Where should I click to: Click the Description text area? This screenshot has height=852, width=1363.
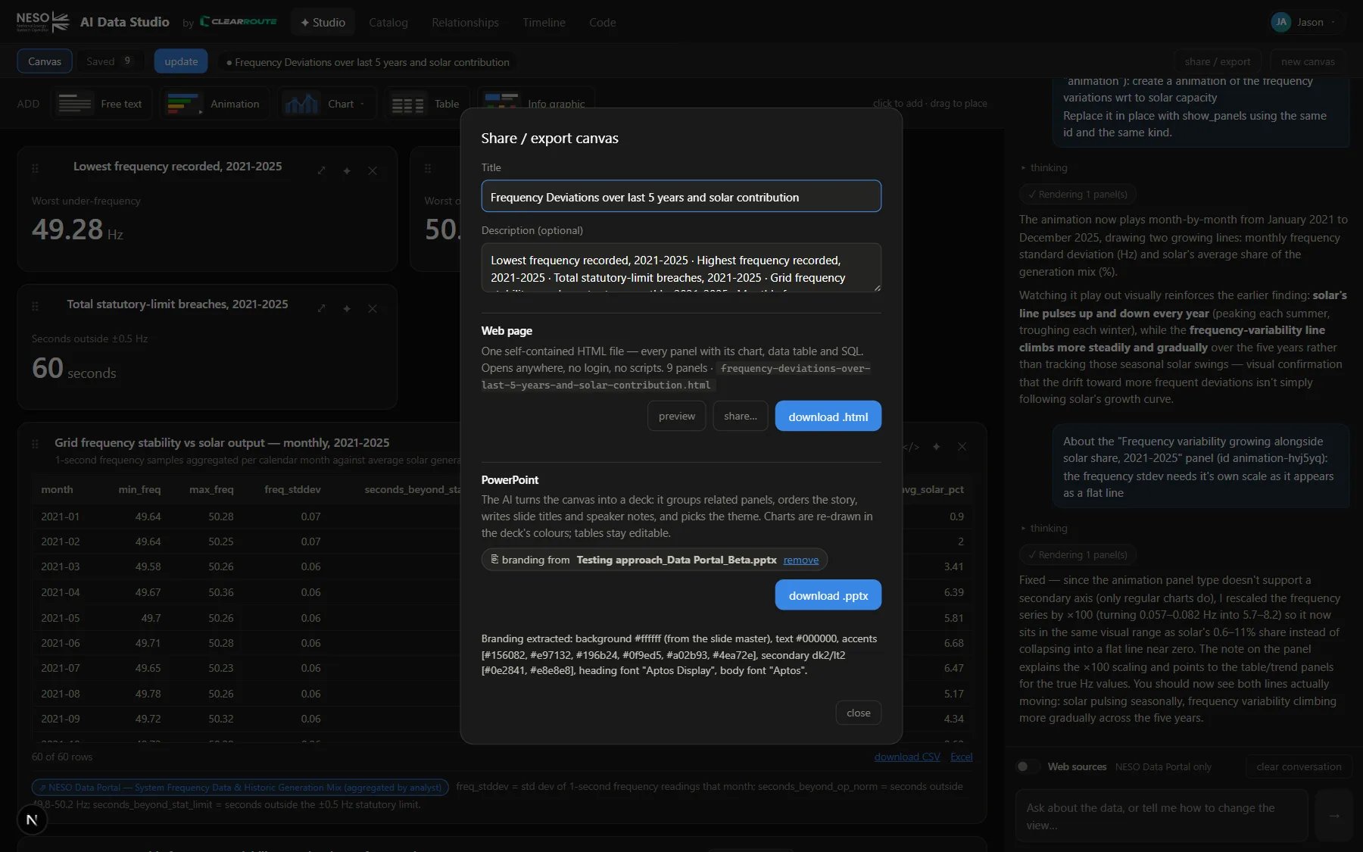pos(681,267)
